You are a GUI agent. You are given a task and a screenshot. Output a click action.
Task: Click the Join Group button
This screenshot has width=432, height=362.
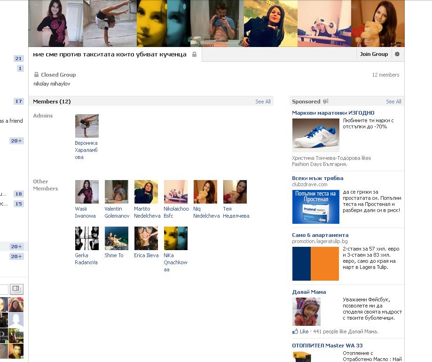(x=374, y=54)
